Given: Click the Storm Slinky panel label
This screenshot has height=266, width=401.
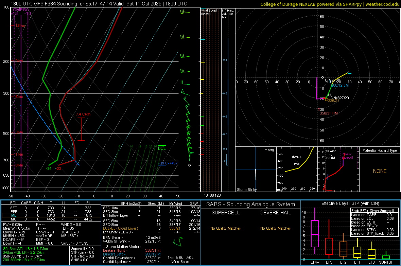Looking at the screenshot, I should click(247, 190).
